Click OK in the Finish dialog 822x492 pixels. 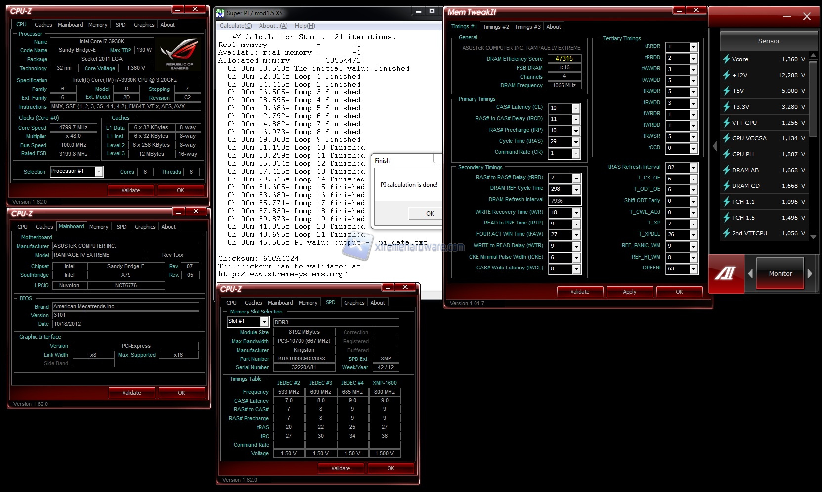point(430,214)
